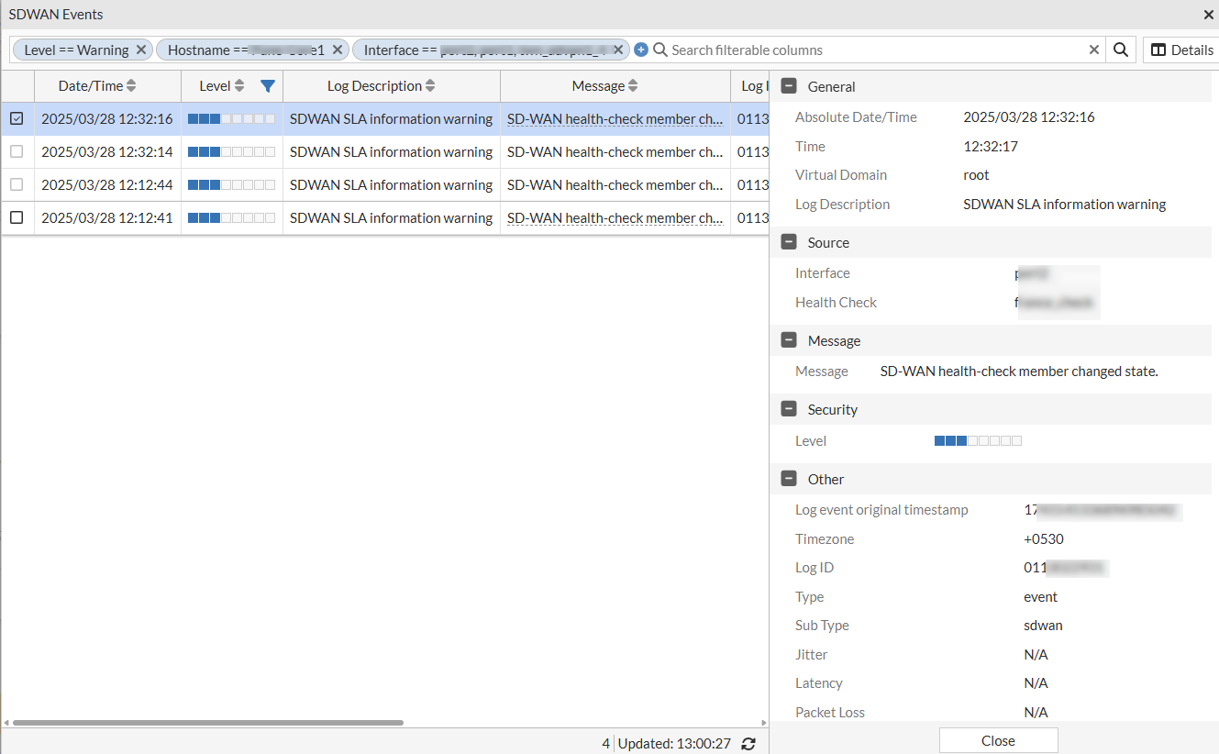Screen dimensions: 1219x754
Task: Sort by the Level column
Action: 239,86
